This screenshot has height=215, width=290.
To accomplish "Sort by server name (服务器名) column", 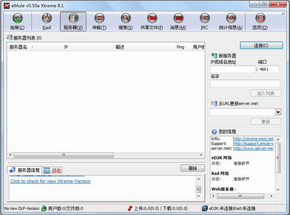I will (34, 47).
